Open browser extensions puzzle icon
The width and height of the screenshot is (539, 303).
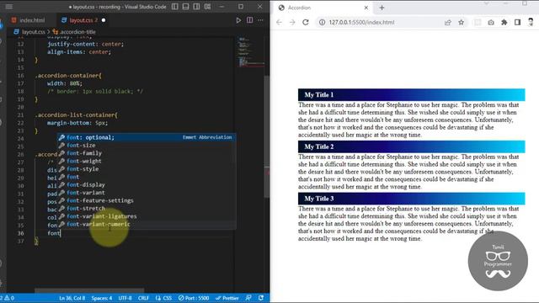coord(504,23)
